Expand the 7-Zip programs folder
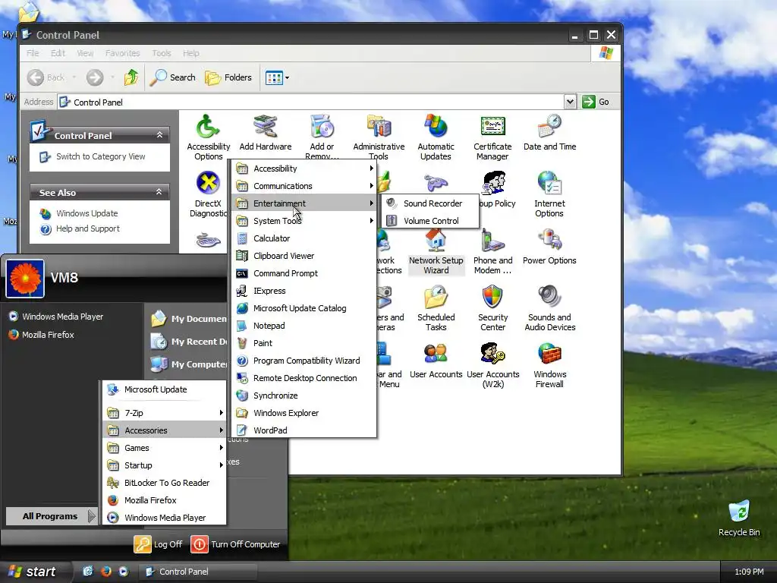 (x=165, y=412)
